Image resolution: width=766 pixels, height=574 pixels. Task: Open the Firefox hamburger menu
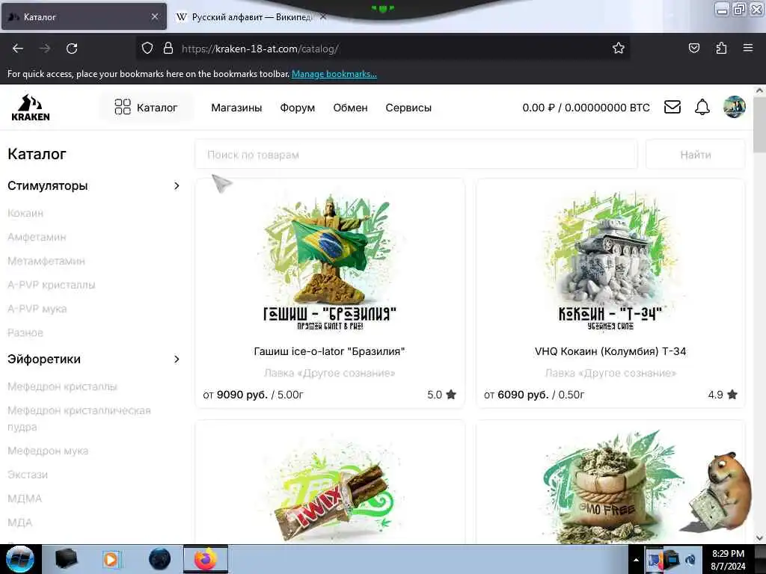tap(748, 49)
